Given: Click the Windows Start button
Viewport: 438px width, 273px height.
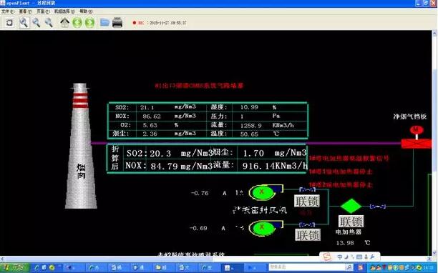Looking at the screenshot, I should (x=14, y=268).
